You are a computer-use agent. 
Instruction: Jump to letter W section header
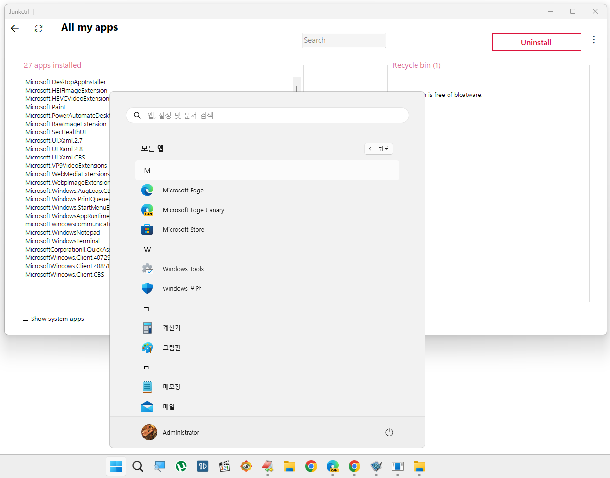pos(267,249)
